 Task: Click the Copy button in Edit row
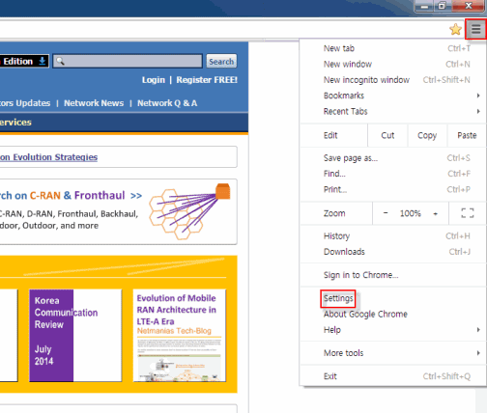tap(427, 135)
